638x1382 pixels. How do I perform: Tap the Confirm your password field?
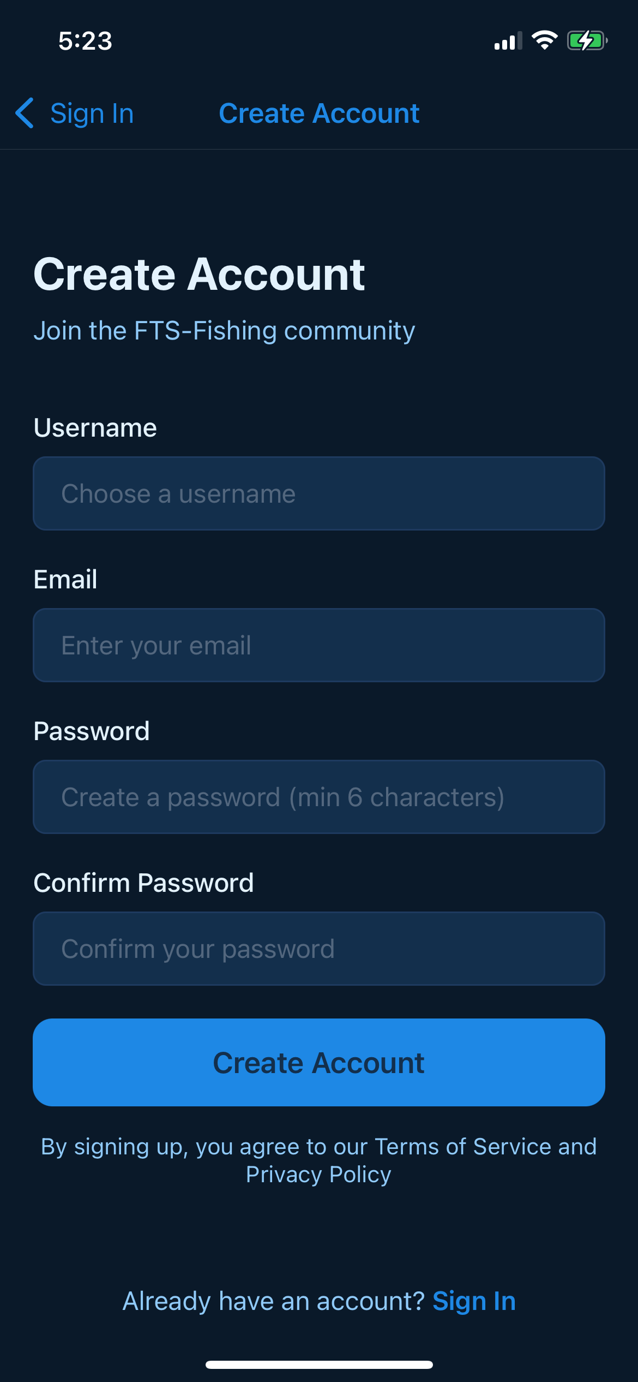tap(319, 949)
